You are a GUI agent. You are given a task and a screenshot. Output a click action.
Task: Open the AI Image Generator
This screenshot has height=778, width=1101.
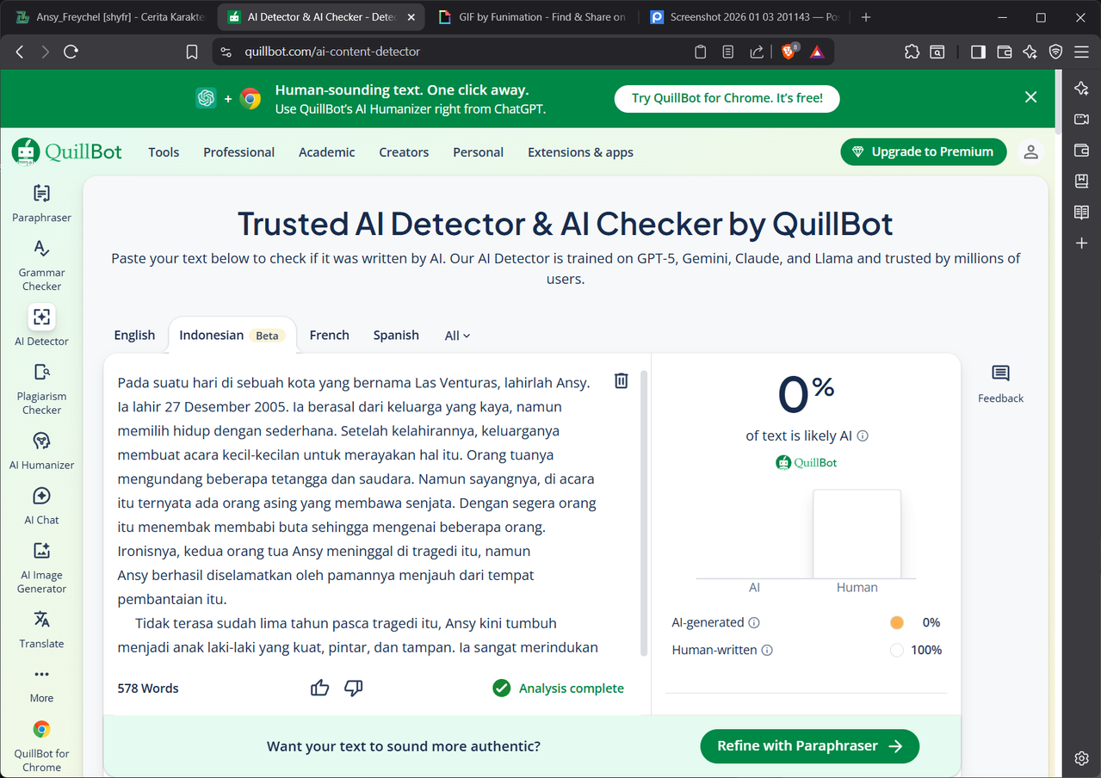[x=41, y=568]
